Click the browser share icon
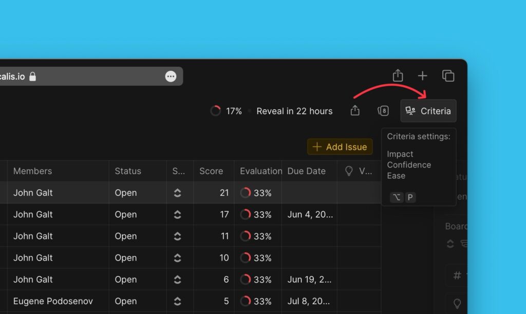This screenshot has width=526, height=314. point(398,76)
